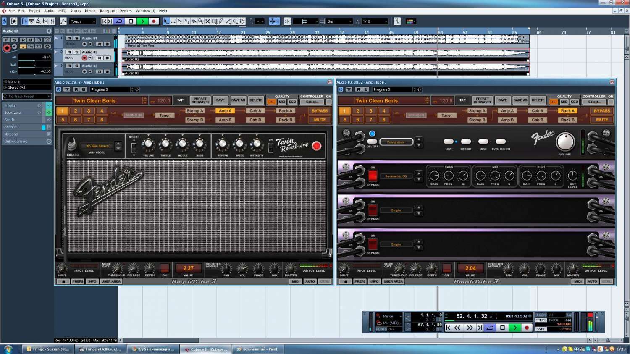Viewport: 630px width, 354px height.
Task: Toggle record enable on Audio 02 track
Action: tap(84, 58)
